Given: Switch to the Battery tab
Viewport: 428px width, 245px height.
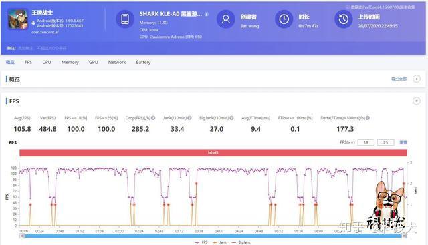Looking at the screenshot, I should pos(143,62).
